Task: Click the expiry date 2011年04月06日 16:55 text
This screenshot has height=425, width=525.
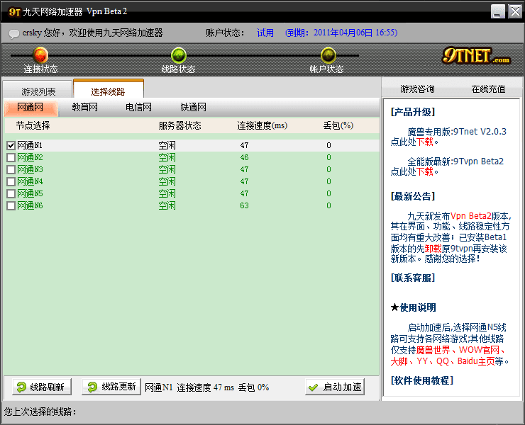Action: tap(341, 33)
